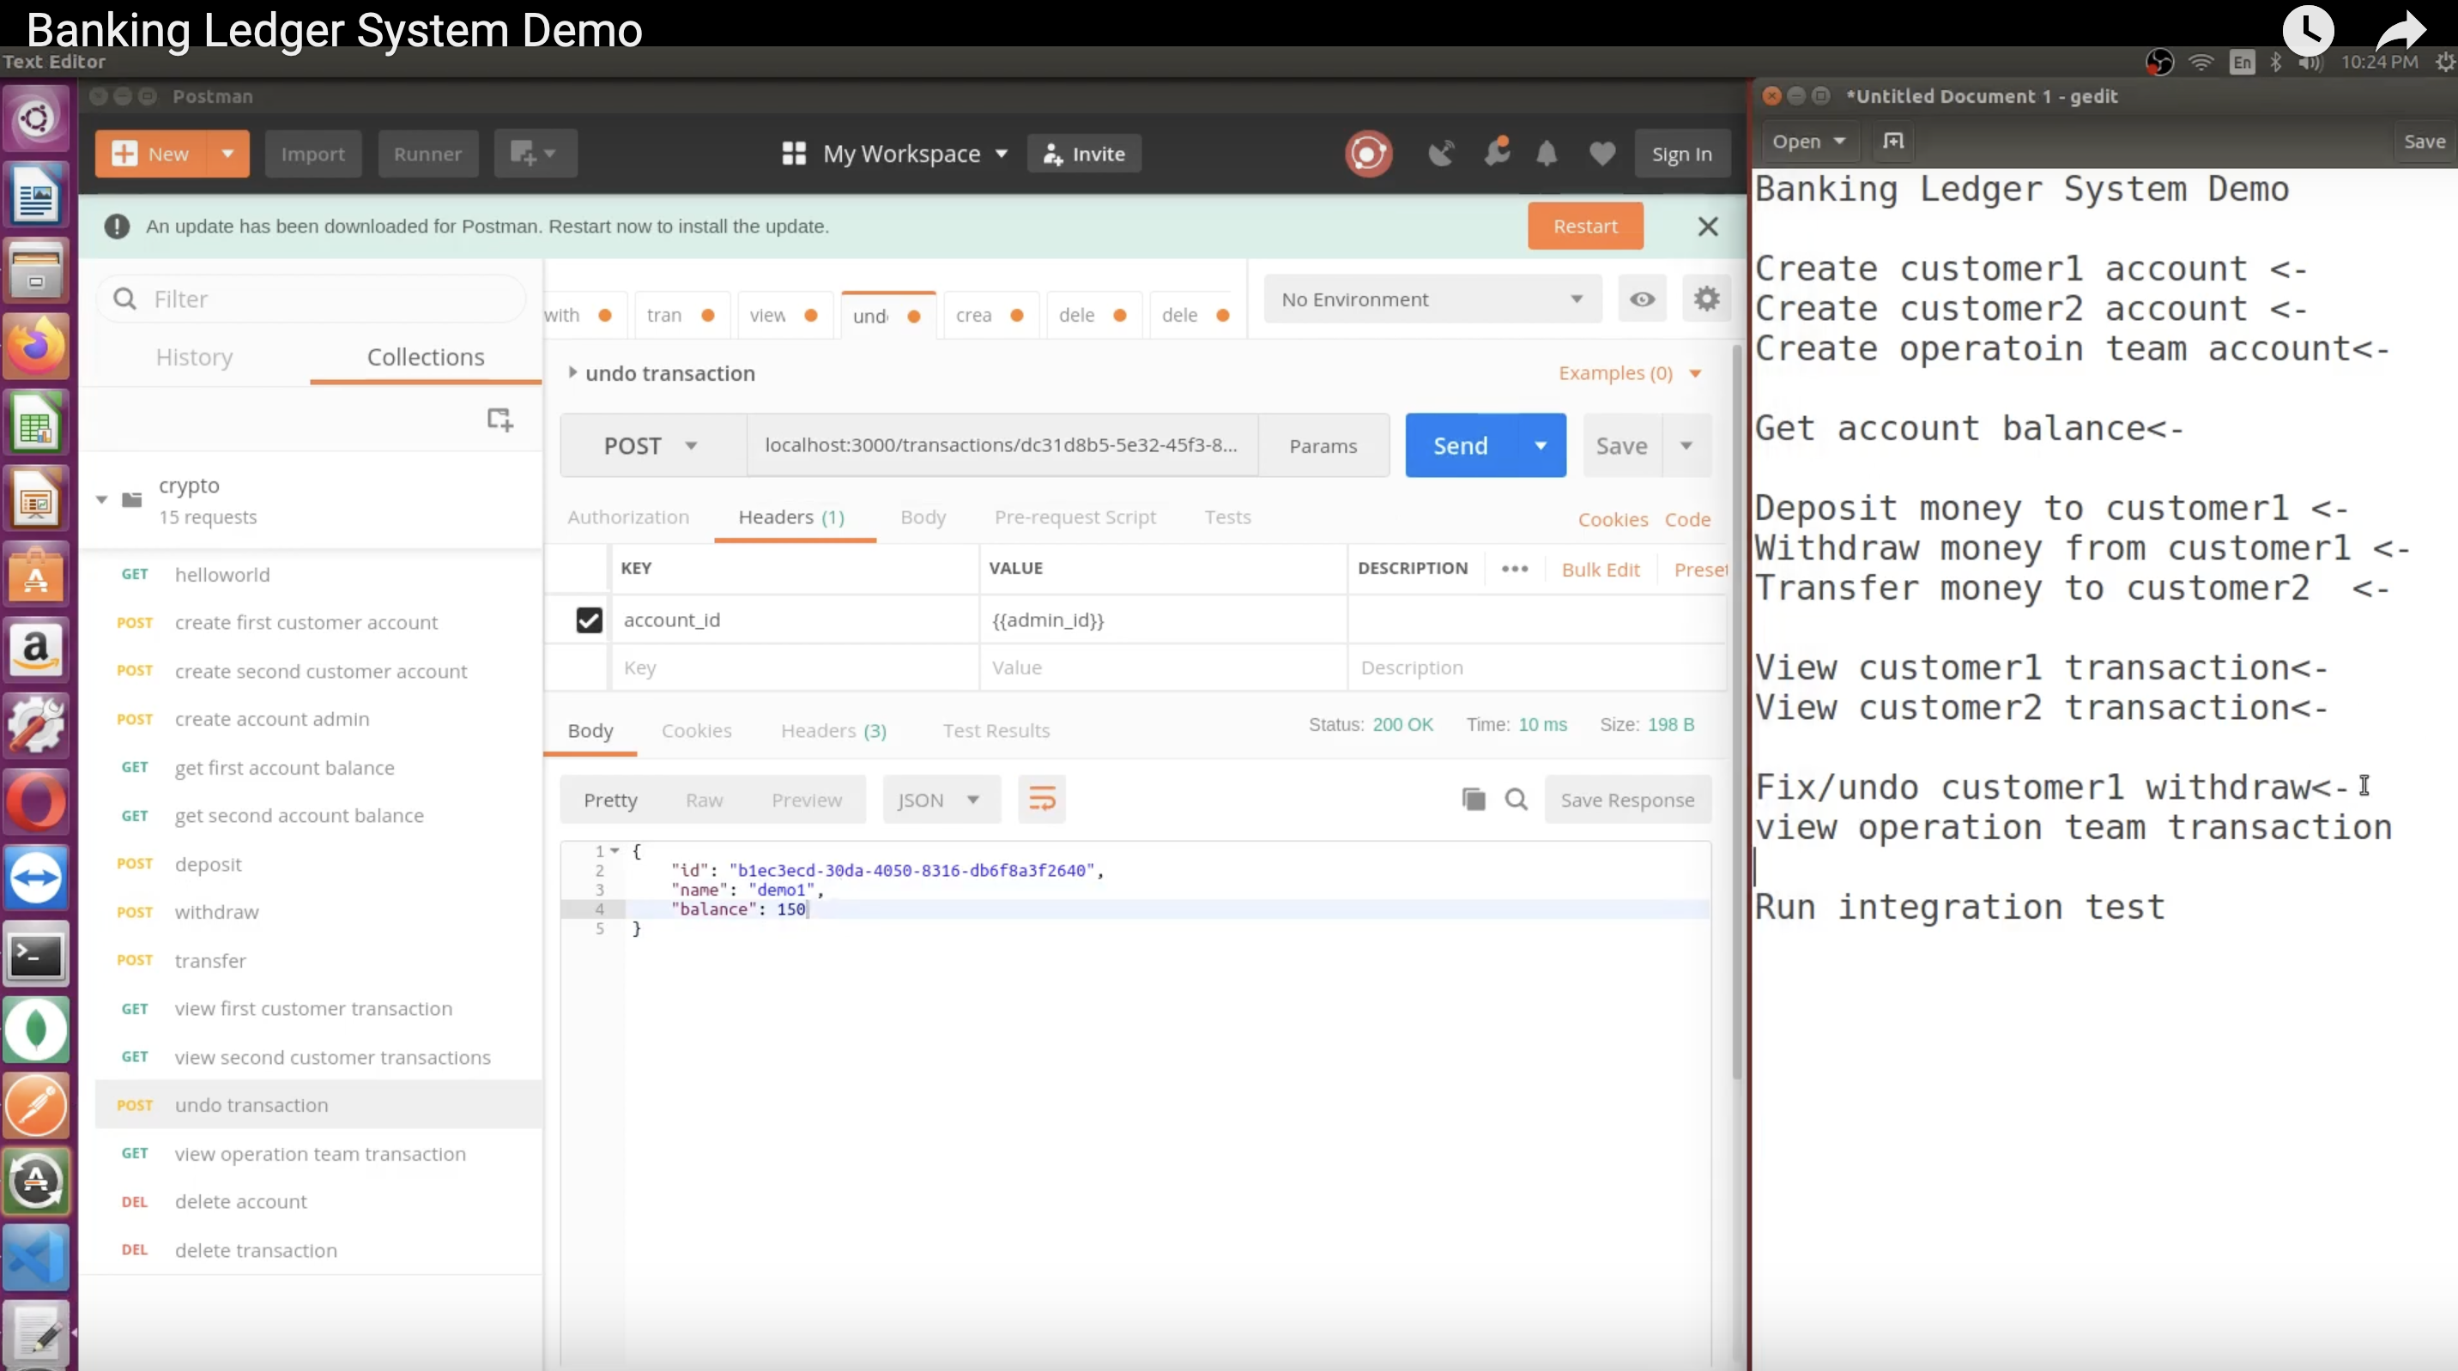This screenshot has height=1371, width=2458.
Task: Click the empty Key header field
Action: click(794, 667)
